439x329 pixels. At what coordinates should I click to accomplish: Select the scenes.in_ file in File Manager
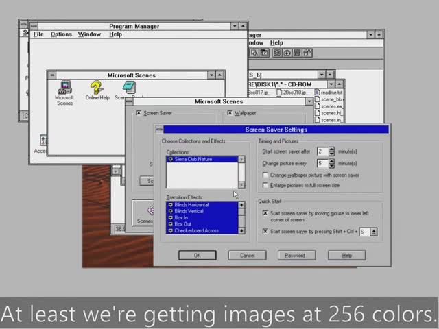tap(329, 120)
